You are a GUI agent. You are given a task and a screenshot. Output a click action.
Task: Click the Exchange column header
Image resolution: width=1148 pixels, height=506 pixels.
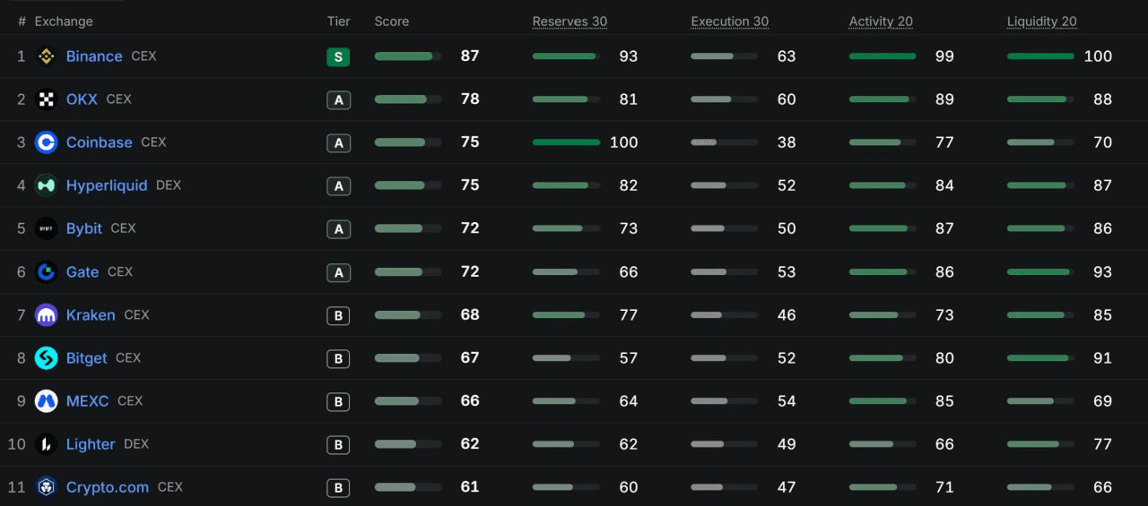(64, 21)
